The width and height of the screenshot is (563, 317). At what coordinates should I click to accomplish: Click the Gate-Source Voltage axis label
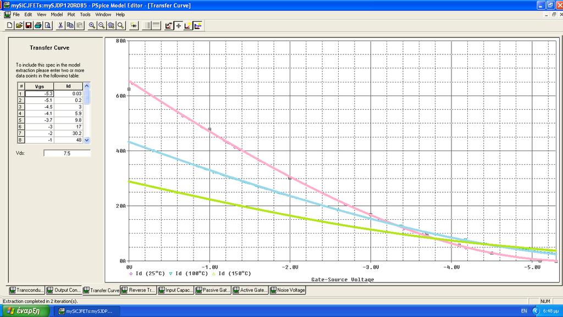[343, 279]
